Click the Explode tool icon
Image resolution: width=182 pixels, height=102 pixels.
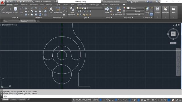tap(45, 11)
